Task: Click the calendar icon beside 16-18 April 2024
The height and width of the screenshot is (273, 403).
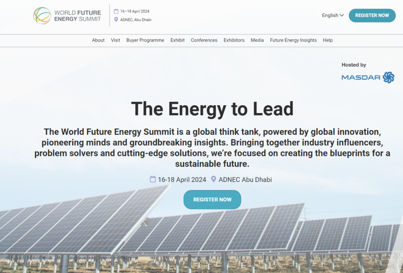Action: 153,180
